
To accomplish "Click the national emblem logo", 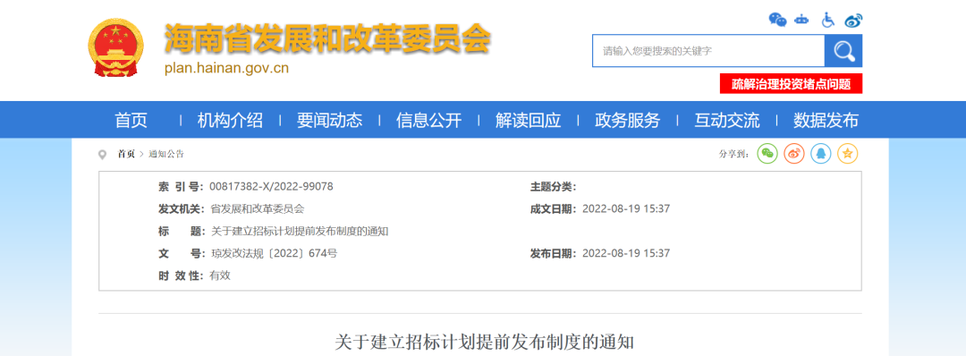I will point(115,47).
